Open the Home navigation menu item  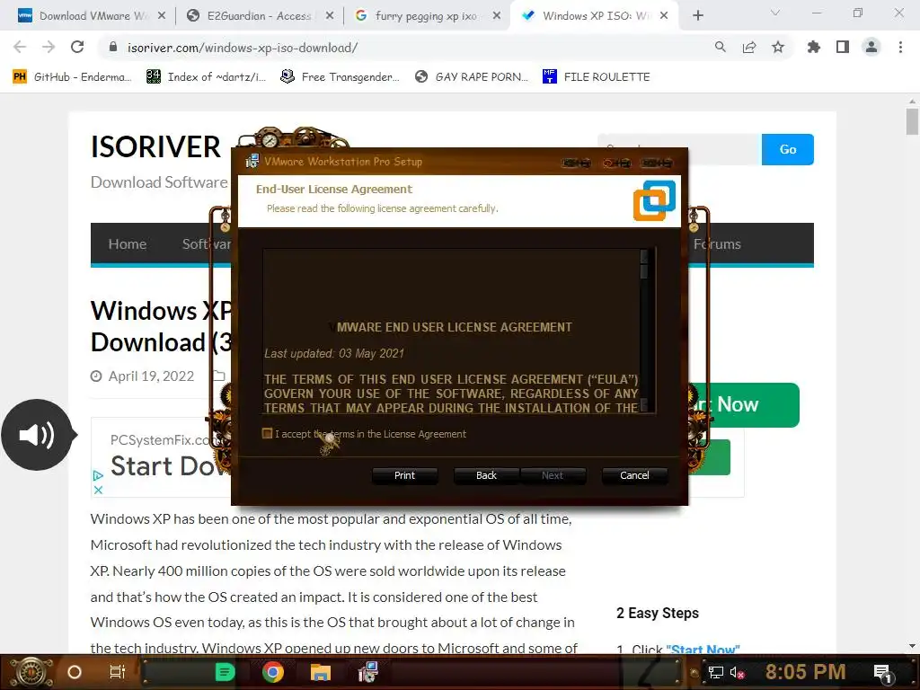coord(128,244)
